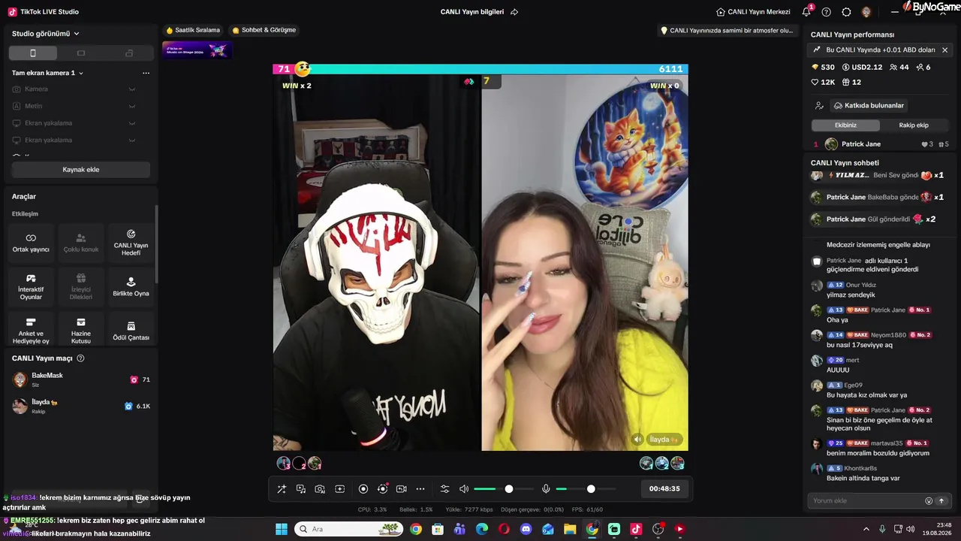Open İzleyici Dilekleri tool
Screen dimensions: 961x541
[81, 286]
